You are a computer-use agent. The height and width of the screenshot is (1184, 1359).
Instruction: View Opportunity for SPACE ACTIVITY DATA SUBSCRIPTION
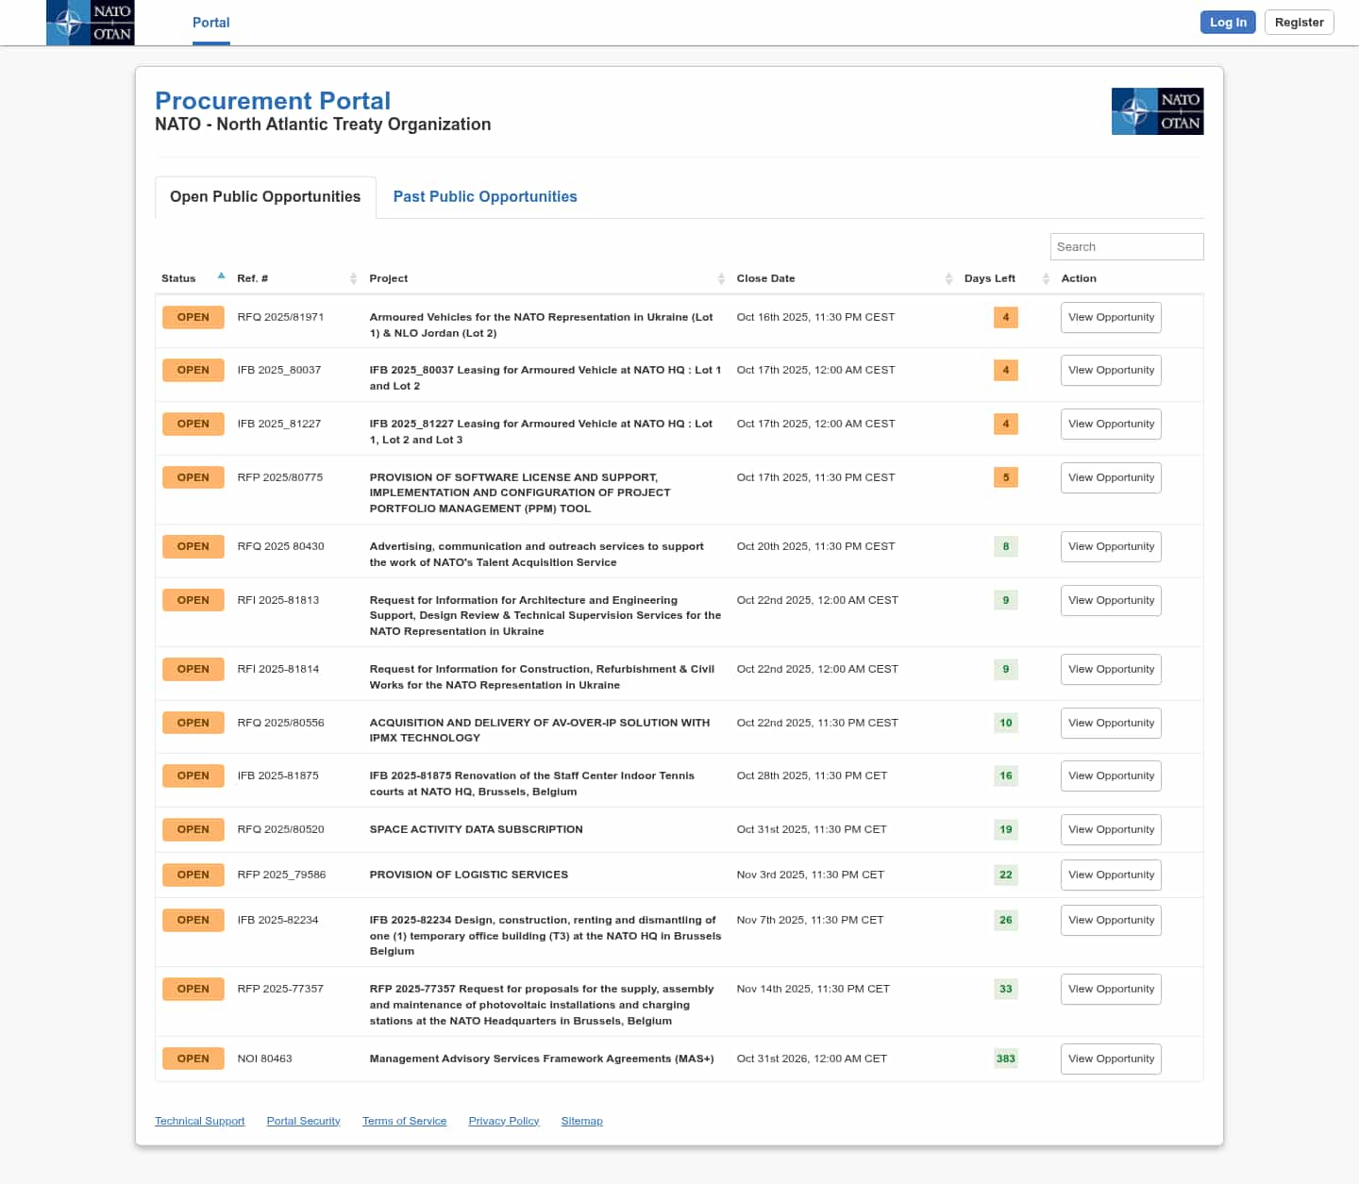pos(1111,829)
